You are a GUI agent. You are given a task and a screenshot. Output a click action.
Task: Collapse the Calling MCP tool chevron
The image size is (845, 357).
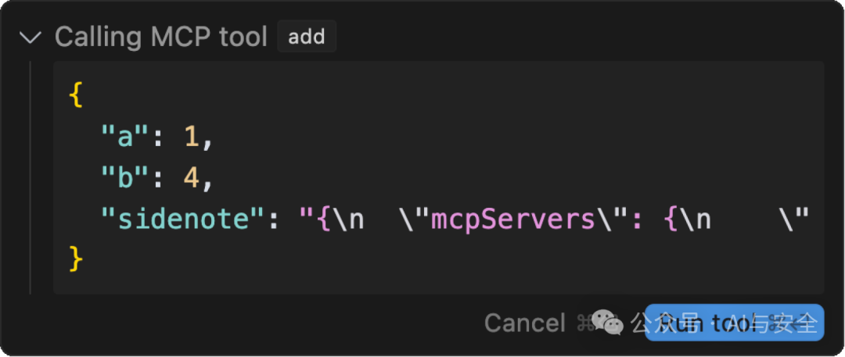pyautogui.click(x=31, y=37)
